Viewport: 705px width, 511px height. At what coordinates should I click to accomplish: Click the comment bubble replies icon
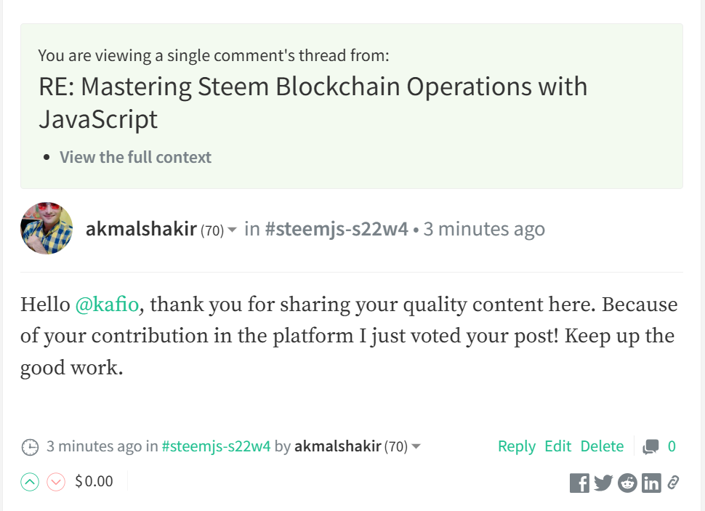point(650,447)
